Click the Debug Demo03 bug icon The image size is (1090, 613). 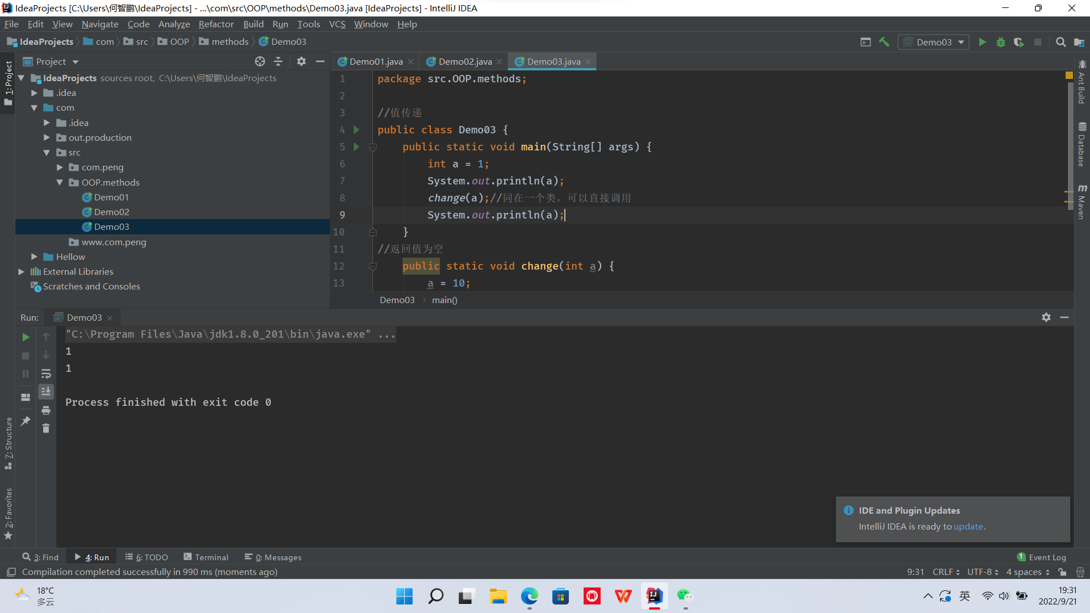[1000, 42]
